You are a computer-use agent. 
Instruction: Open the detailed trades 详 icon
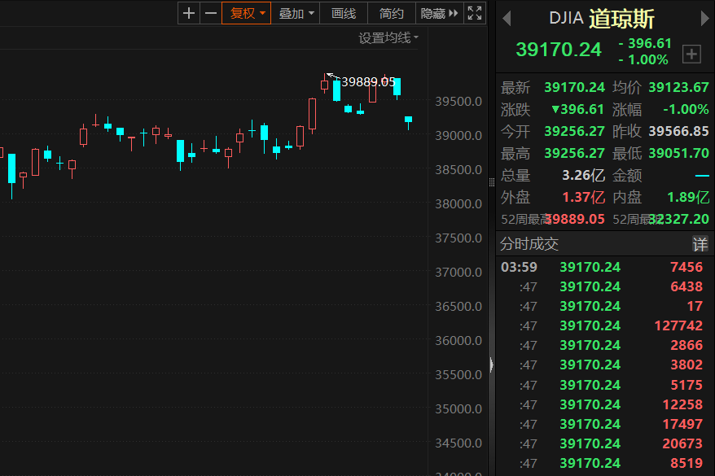click(700, 244)
